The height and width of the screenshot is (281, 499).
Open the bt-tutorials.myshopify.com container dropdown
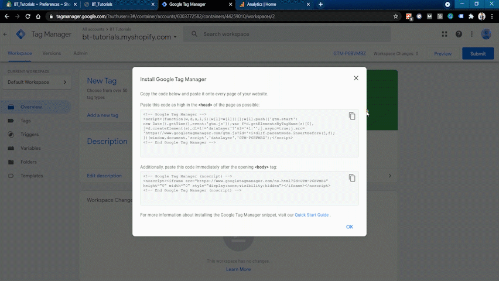(x=129, y=37)
